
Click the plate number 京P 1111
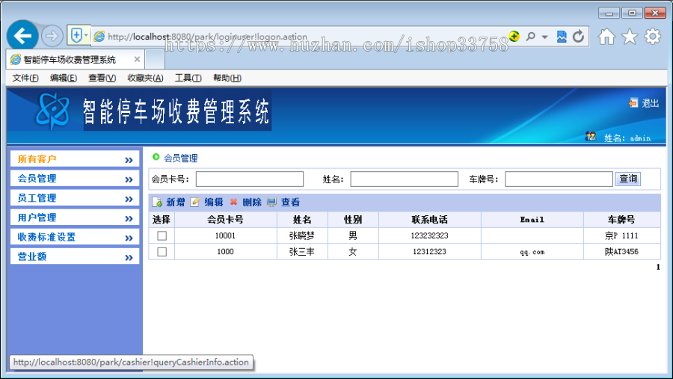tap(621, 235)
